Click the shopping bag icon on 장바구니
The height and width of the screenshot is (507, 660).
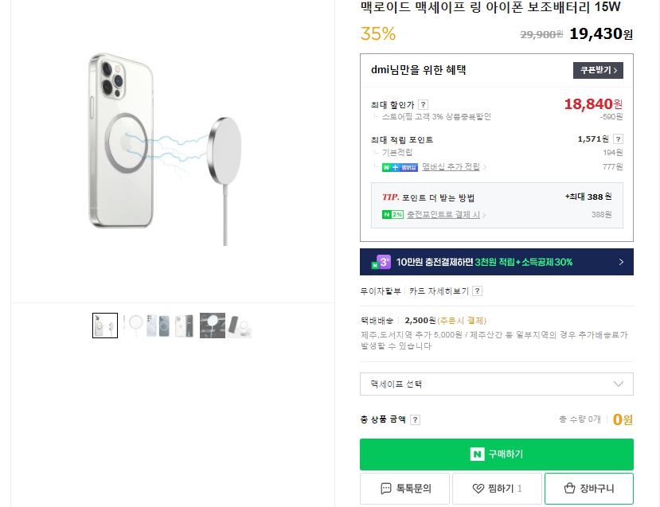[x=569, y=489]
